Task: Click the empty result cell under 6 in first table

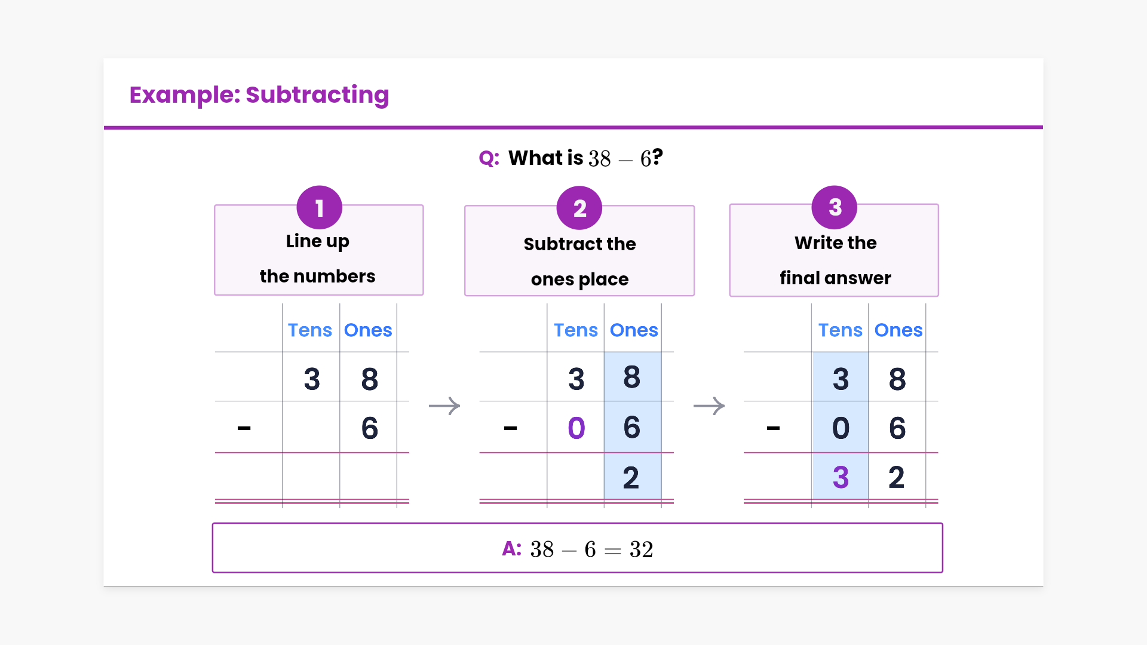Action: click(368, 476)
